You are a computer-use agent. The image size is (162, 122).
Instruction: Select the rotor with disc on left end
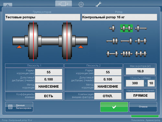(141, 28)
